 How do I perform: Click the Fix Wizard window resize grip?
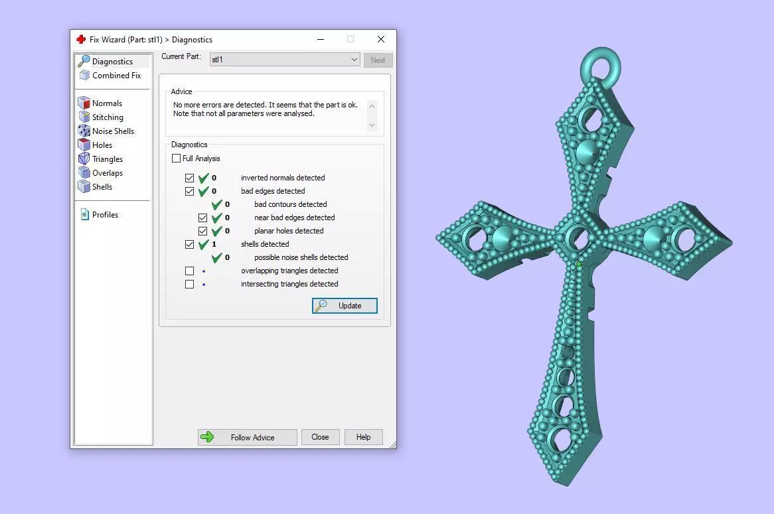tap(392, 445)
